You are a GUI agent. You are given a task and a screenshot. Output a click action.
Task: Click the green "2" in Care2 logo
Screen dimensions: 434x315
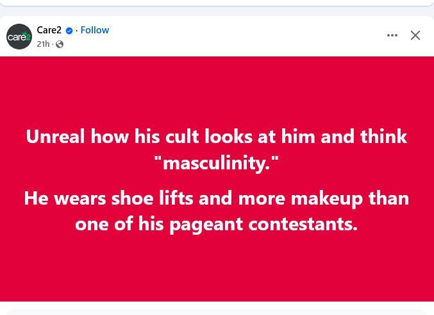(x=28, y=37)
